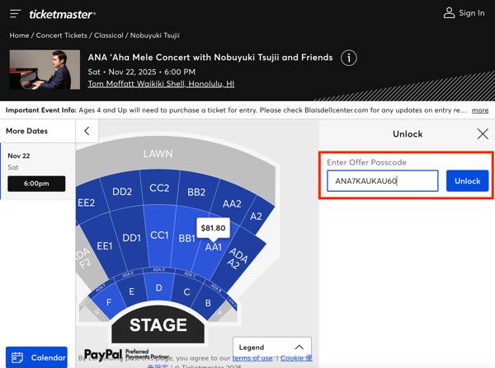Select section CC1 on seat map
This screenshot has width=495, height=368.
[x=159, y=236]
